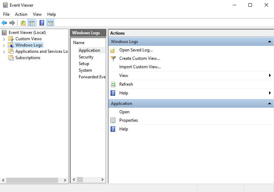Open the File menu
274x192 pixels.
[6, 14]
